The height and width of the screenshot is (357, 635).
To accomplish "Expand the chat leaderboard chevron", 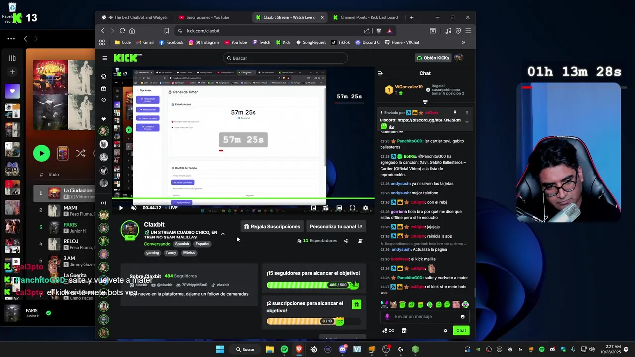I will click(425, 102).
